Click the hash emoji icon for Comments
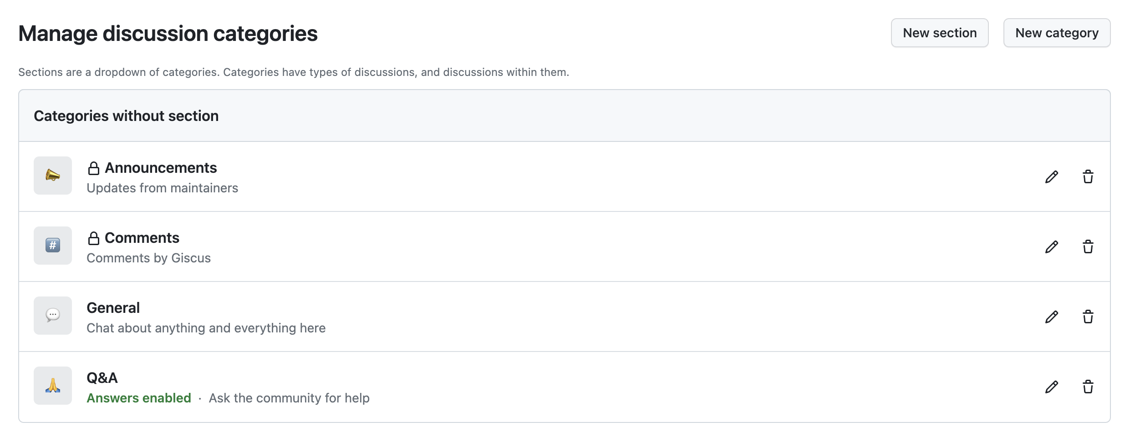The height and width of the screenshot is (442, 1130). tap(53, 246)
